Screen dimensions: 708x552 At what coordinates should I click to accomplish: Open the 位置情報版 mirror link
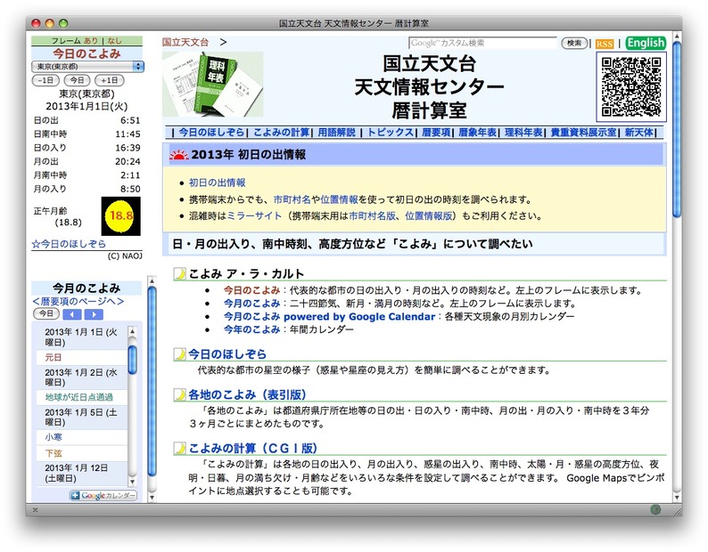click(429, 215)
